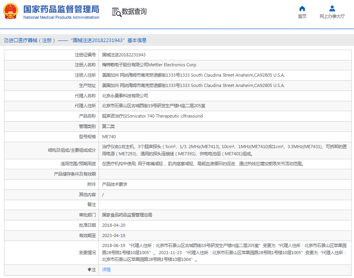Click the 网上办事大厅 link text
The image size is (354, 278).
point(332,16)
